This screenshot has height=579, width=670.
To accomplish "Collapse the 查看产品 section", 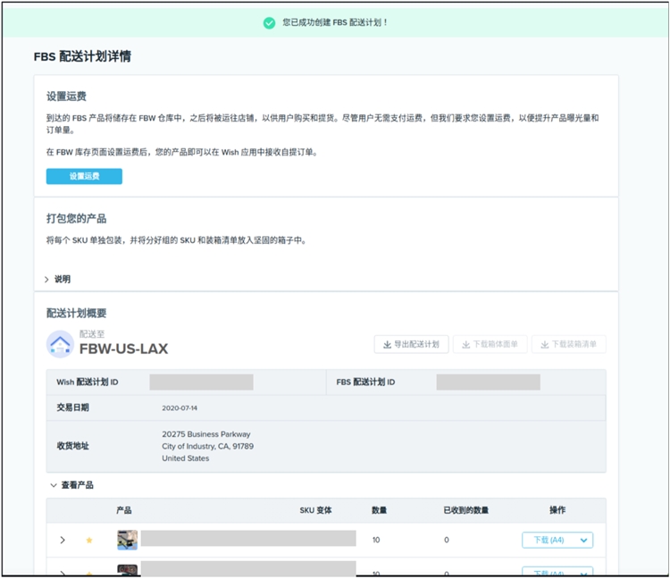I will pyautogui.click(x=71, y=485).
